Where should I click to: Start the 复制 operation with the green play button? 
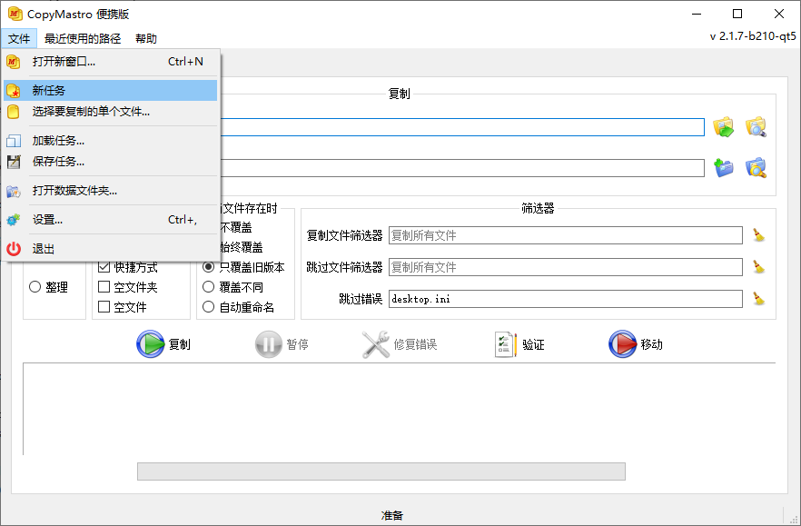pos(163,344)
